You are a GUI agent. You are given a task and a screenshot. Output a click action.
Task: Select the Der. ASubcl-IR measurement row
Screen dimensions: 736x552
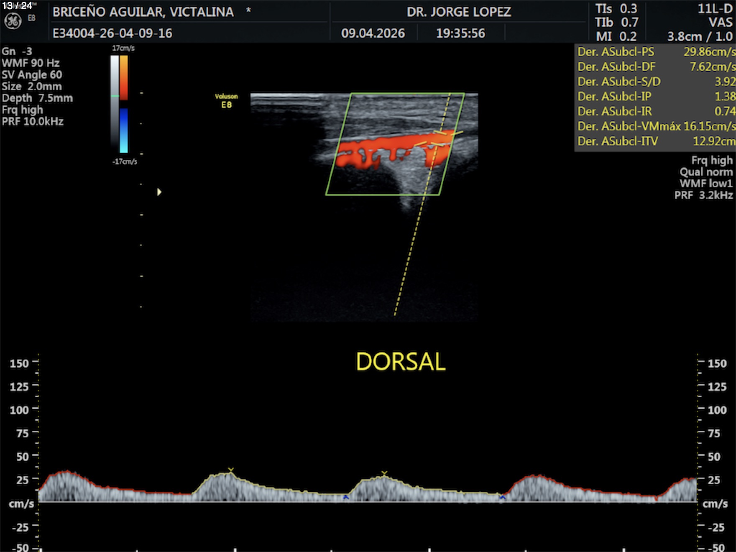pyautogui.click(x=655, y=112)
